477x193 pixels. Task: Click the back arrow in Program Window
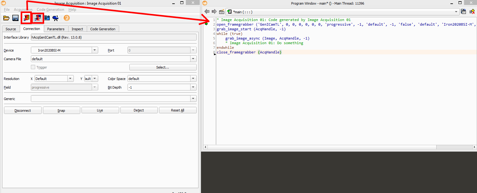coord(207,12)
